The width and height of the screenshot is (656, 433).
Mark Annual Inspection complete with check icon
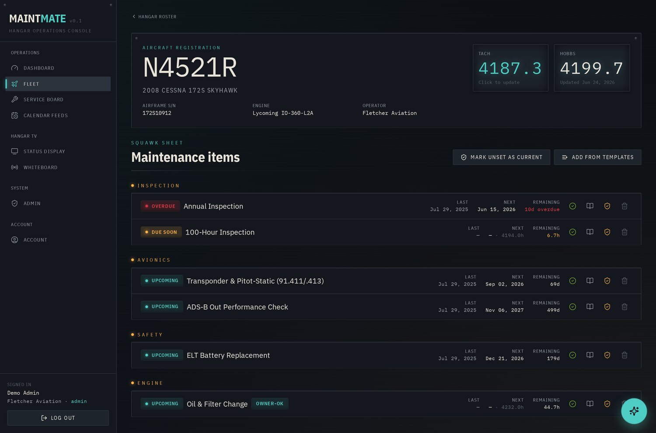[572, 206]
